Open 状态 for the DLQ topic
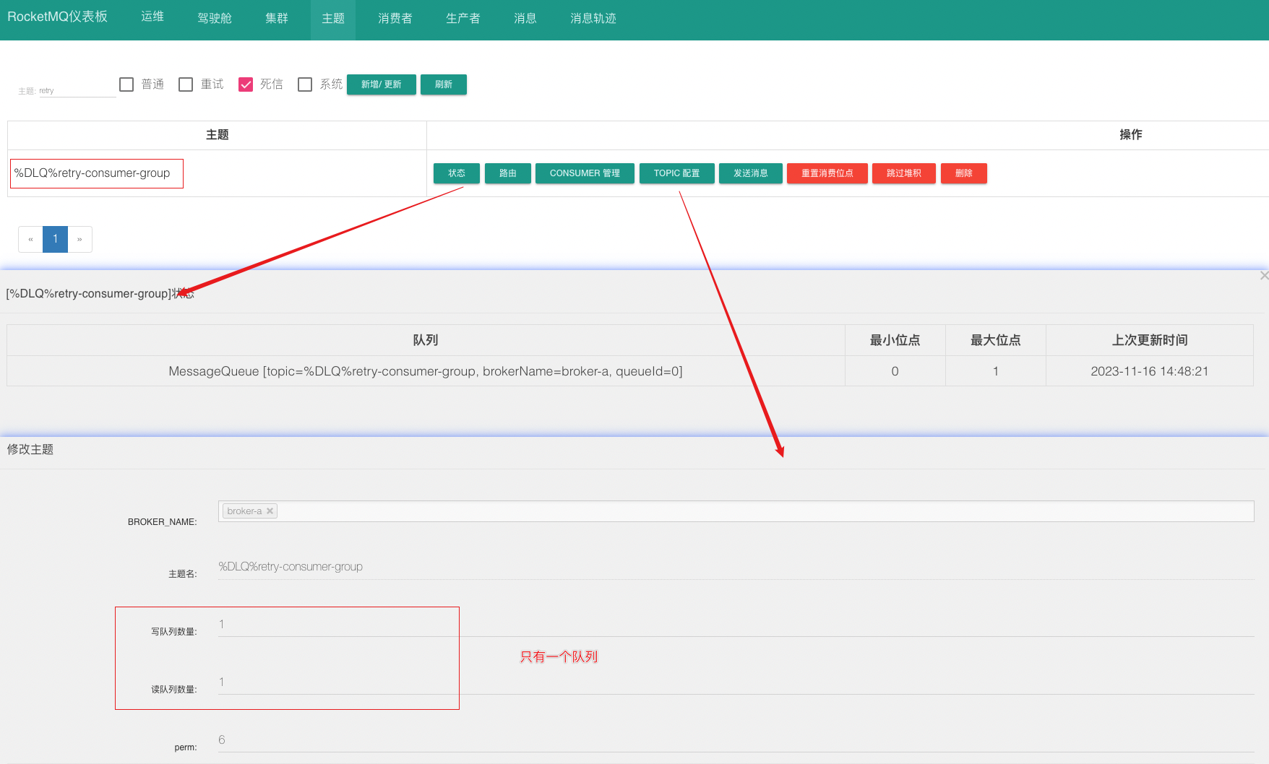The image size is (1269, 764). [457, 173]
